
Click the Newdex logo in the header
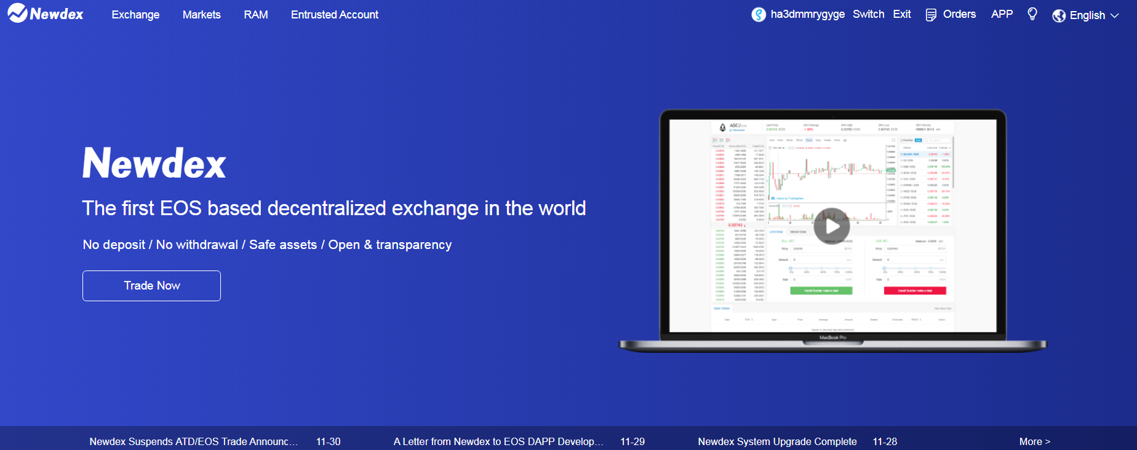(x=46, y=13)
